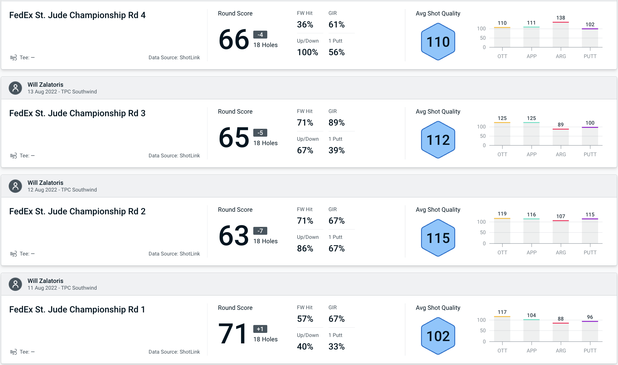Image resolution: width=618 pixels, height=365 pixels.
Task: Click the 102 shot quality hexagon
Action: [438, 336]
